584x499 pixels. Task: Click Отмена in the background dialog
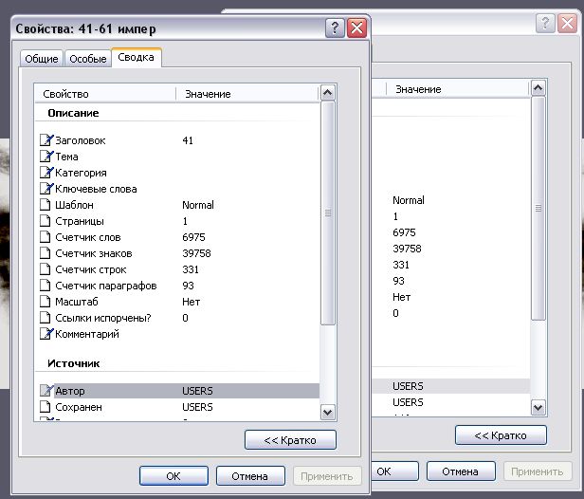click(x=460, y=471)
